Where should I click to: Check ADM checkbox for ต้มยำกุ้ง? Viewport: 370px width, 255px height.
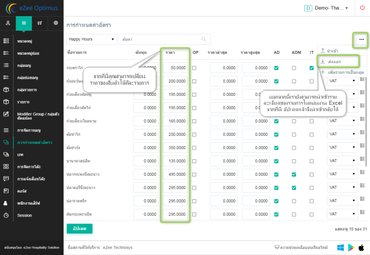(x=294, y=148)
